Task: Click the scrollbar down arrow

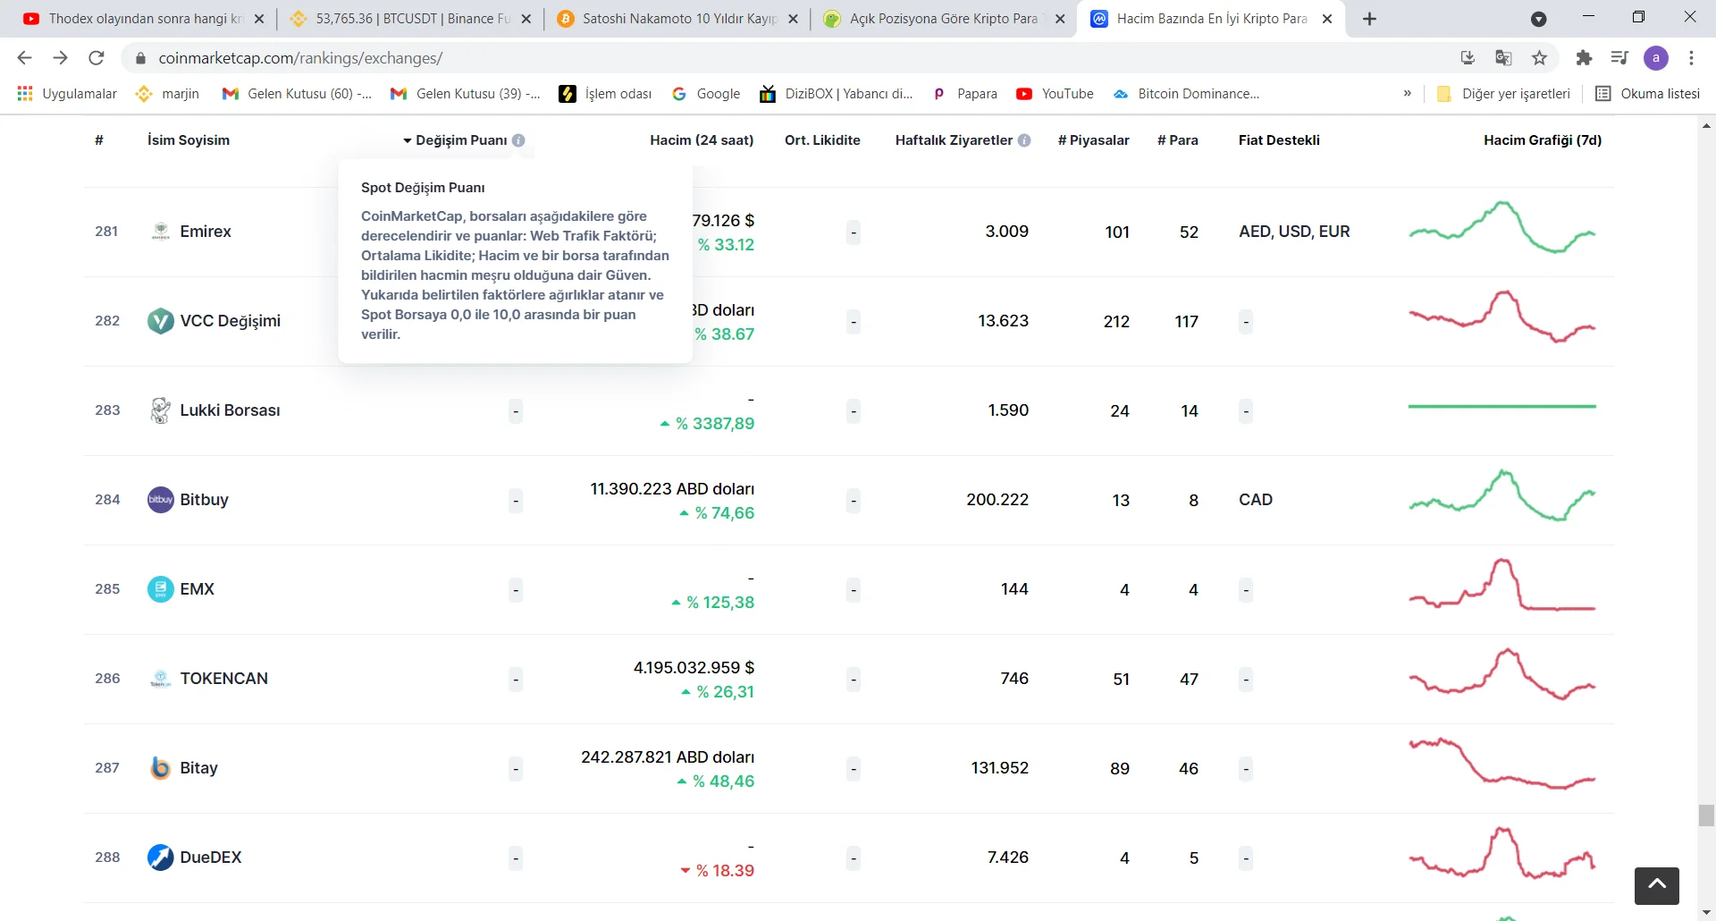Action: (x=1706, y=912)
